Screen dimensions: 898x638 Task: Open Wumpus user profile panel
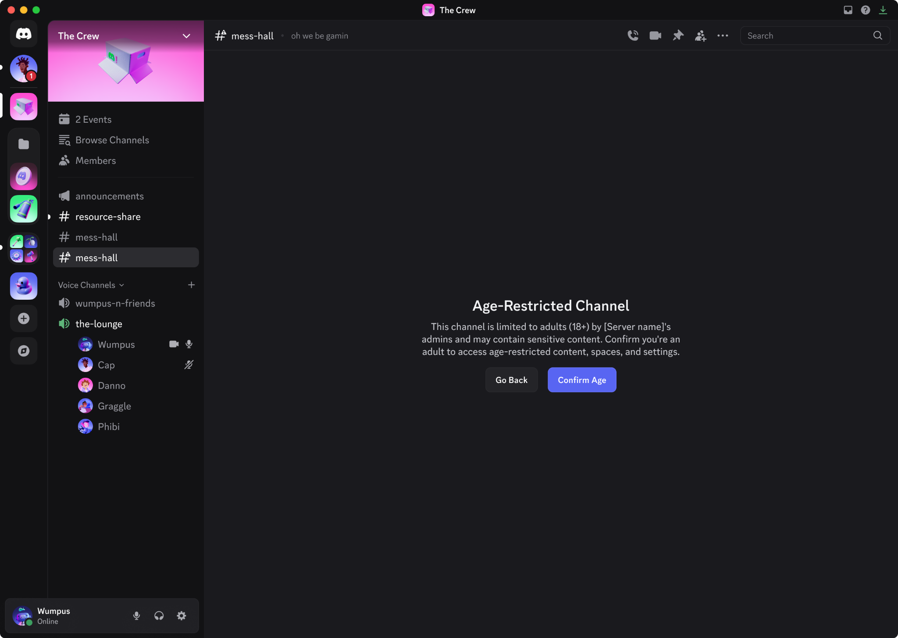(x=42, y=616)
